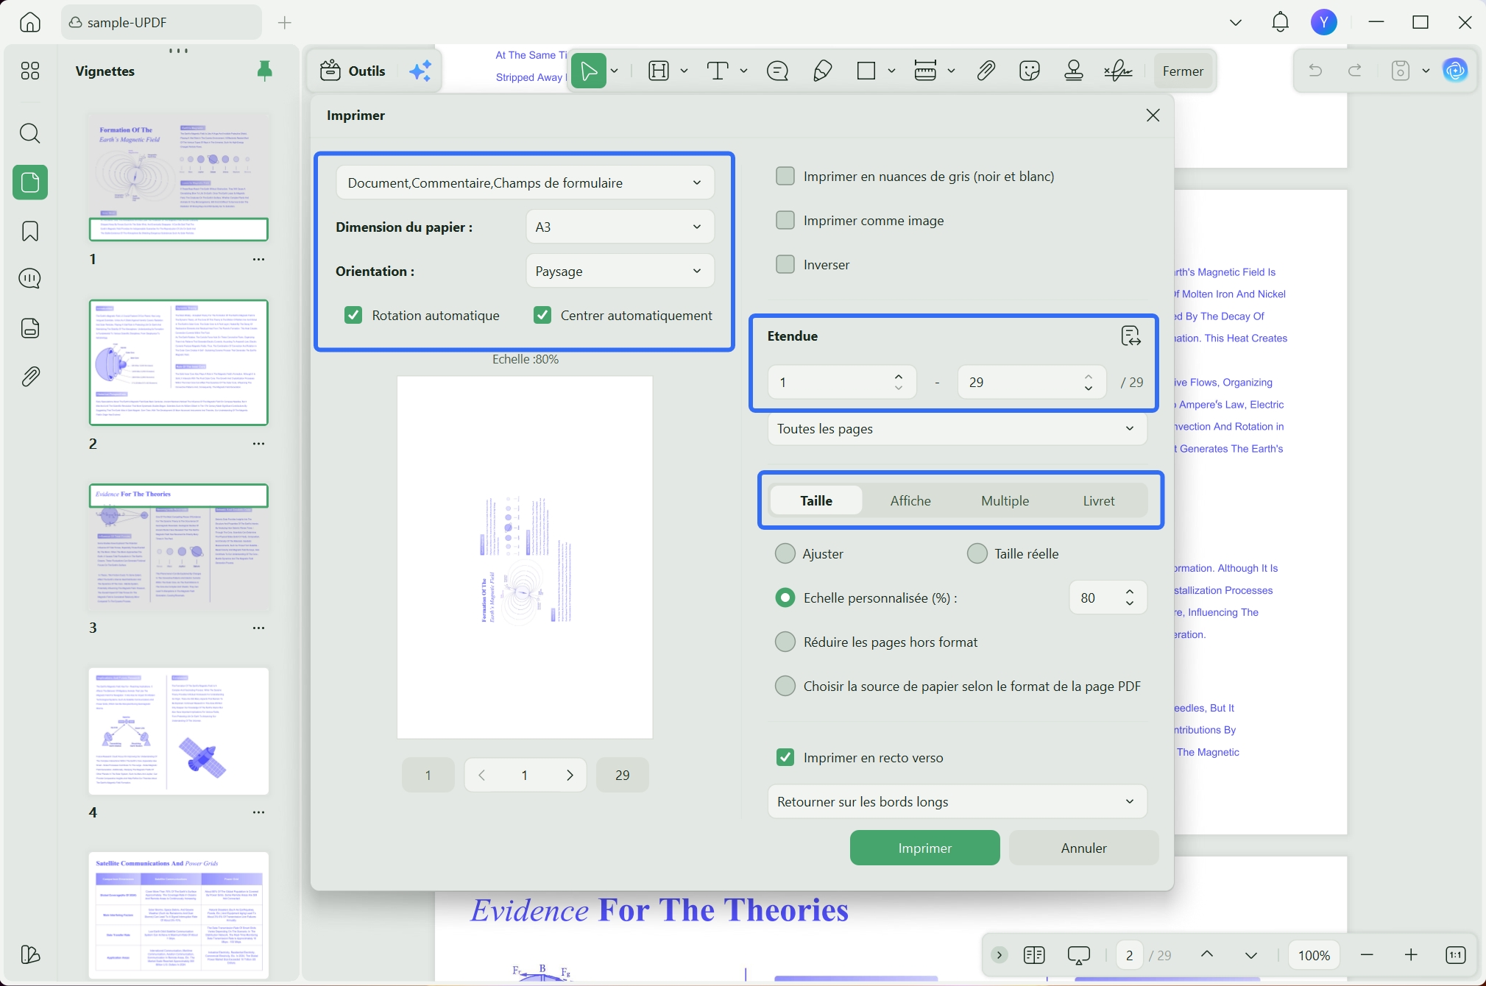This screenshot has width=1486, height=986.
Task: Click the undo arrow
Action: (x=1315, y=71)
